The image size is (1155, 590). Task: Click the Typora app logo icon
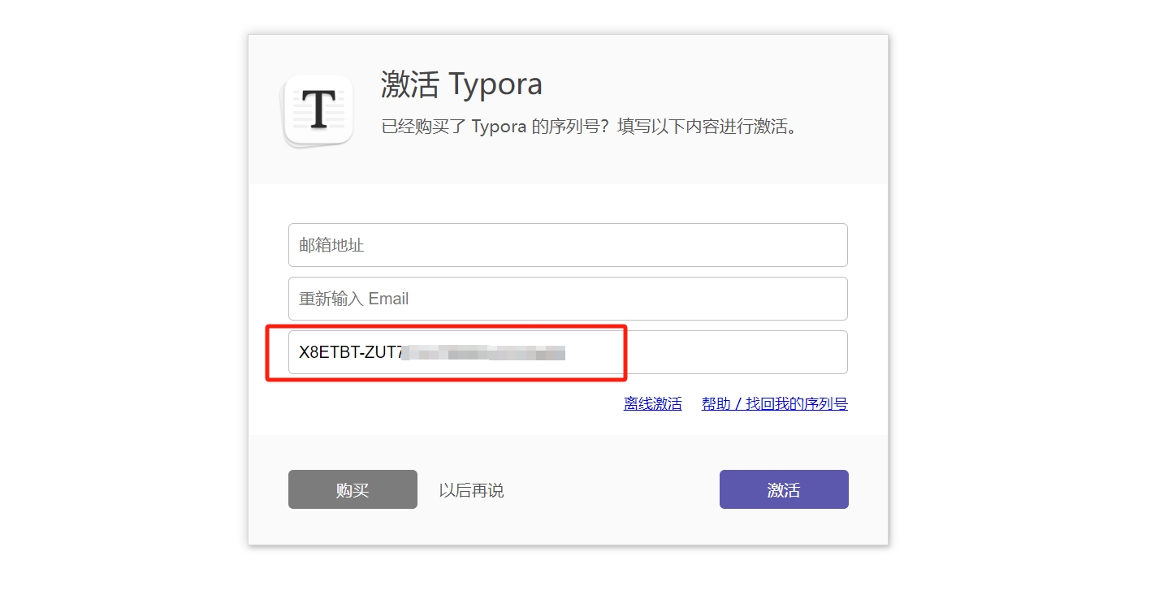click(x=318, y=110)
